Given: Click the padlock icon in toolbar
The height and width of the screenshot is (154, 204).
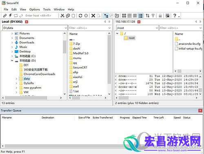Looking at the screenshot, I should coord(160,15).
